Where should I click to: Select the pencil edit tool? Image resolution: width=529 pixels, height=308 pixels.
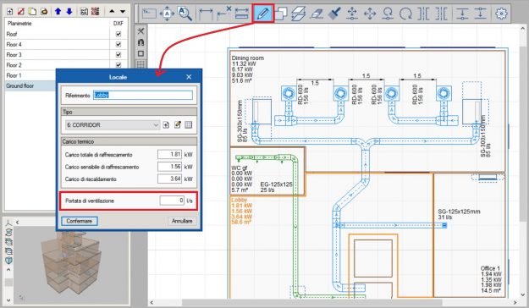pyautogui.click(x=263, y=14)
